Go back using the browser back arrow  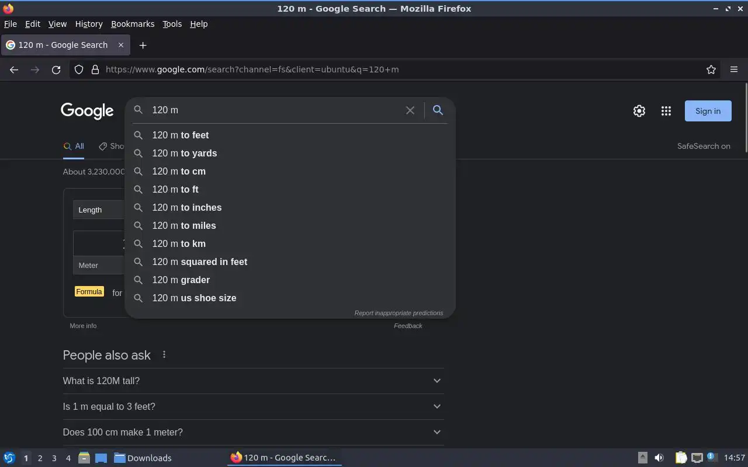point(14,69)
